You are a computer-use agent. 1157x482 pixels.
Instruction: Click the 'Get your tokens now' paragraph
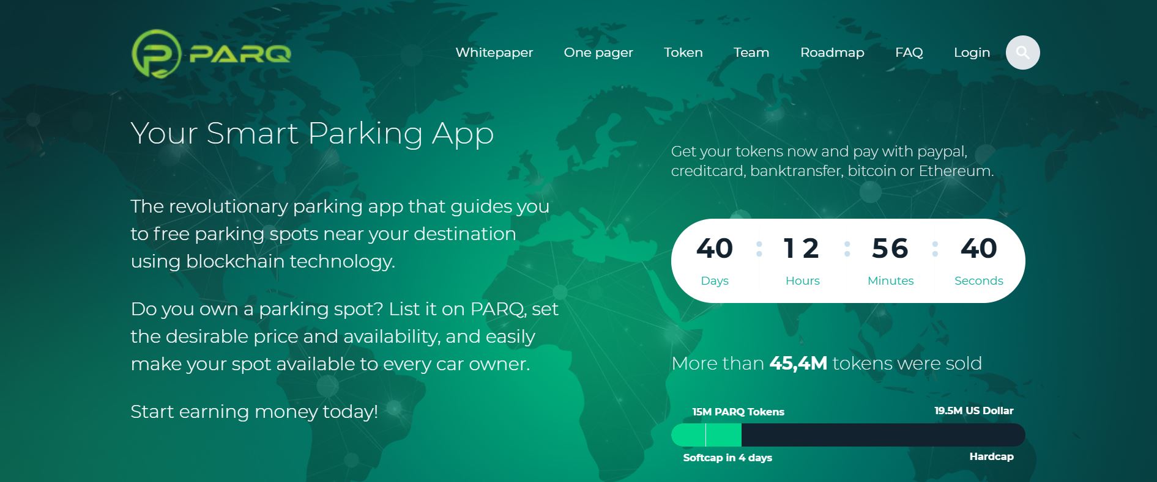[832, 161]
